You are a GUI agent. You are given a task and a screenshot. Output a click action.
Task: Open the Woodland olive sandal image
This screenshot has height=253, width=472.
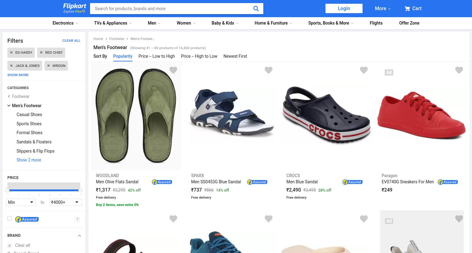136,116
